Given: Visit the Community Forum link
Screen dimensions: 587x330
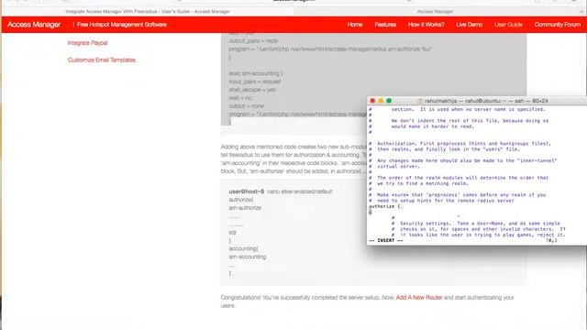Looking at the screenshot, I should (557, 25).
